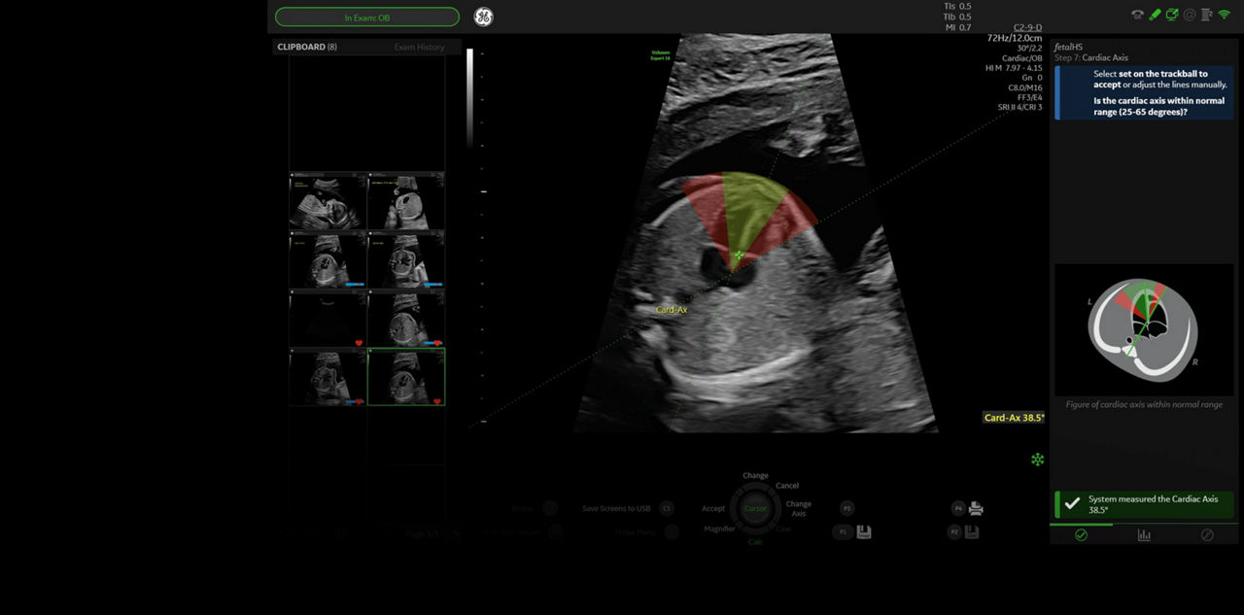Click the GE logo at the top
The width and height of the screenshot is (1244, 615).
click(x=483, y=17)
